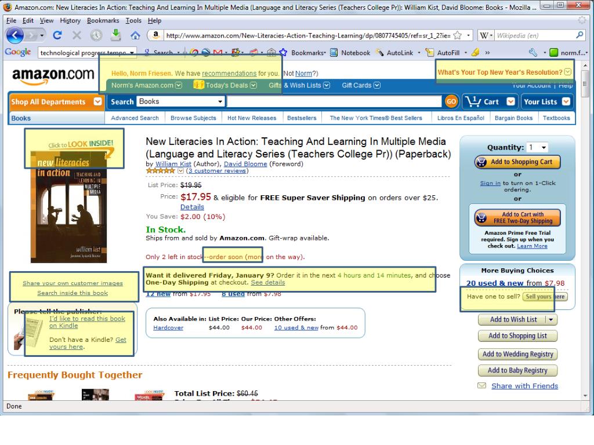Click the Google toolbar logo

18,52
